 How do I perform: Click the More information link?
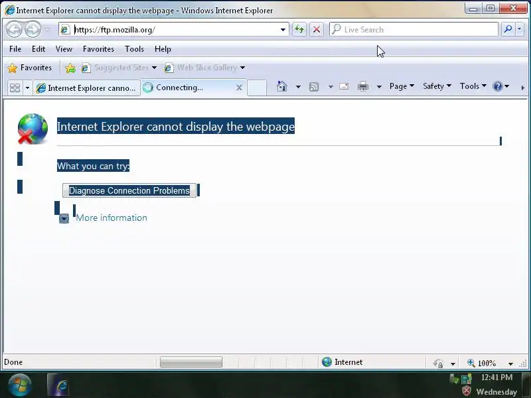pos(112,218)
